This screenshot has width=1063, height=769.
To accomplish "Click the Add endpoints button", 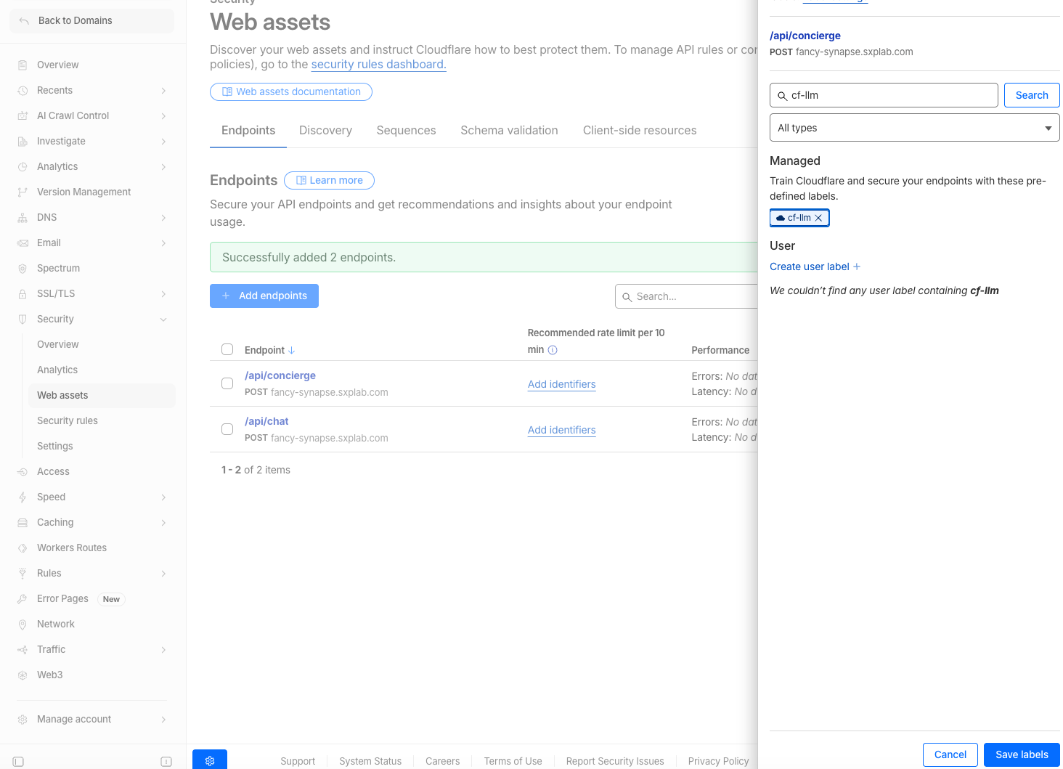I will [x=264, y=296].
